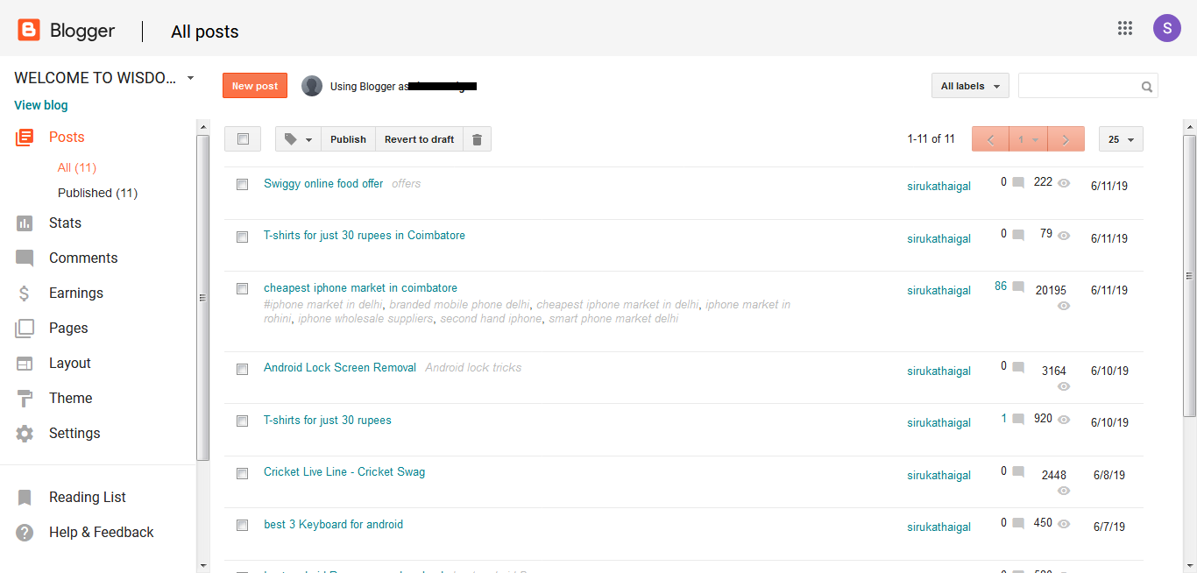Tick the Android Lock Screen Removal checkbox
Screen dimensions: 1197x573
pyautogui.click(x=243, y=369)
